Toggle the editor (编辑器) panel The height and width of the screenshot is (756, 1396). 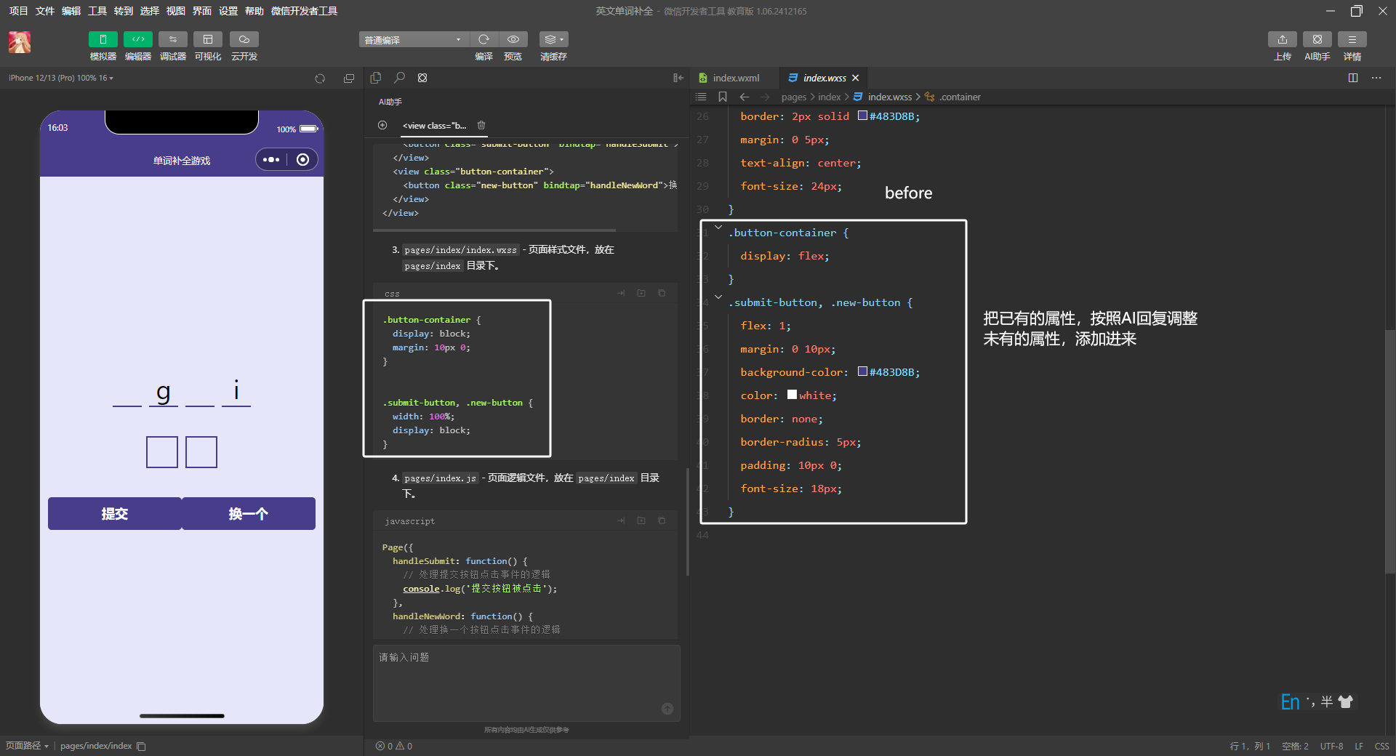click(137, 39)
